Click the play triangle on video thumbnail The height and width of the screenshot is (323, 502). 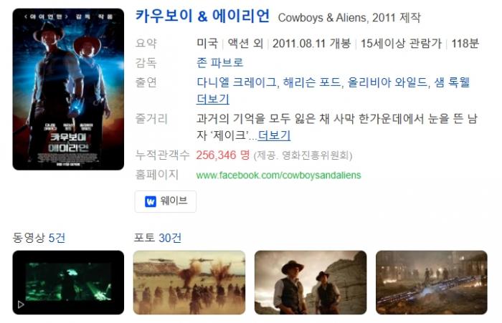pyautogui.click(x=21, y=304)
